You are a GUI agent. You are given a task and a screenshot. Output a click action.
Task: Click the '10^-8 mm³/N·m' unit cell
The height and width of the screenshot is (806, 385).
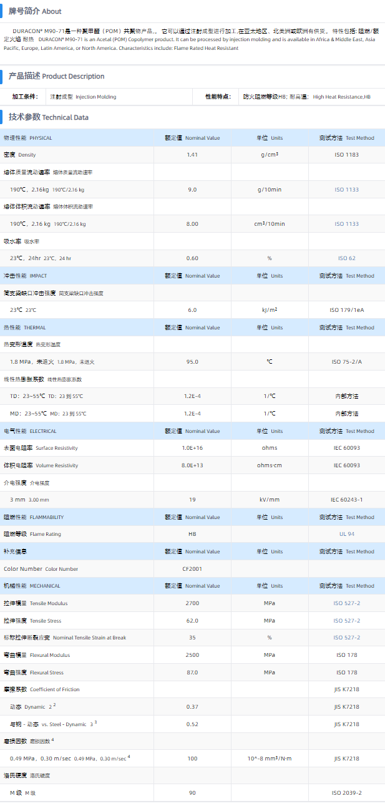270,759
